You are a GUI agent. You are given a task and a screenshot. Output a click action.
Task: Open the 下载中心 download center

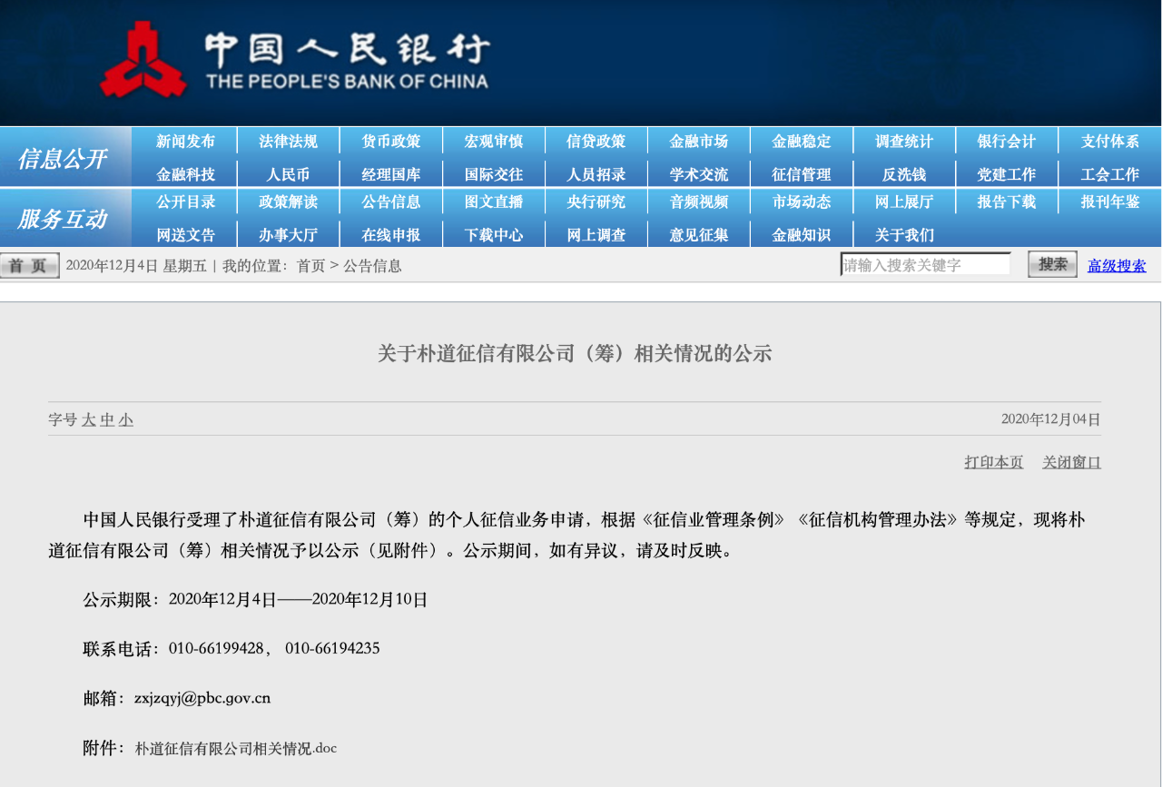(x=494, y=235)
